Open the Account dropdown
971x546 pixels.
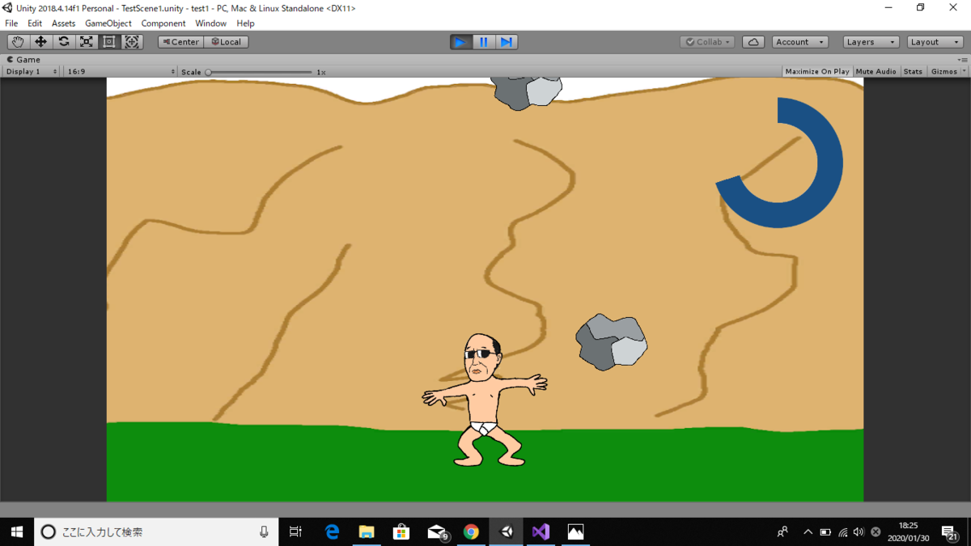[x=799, y=42]
